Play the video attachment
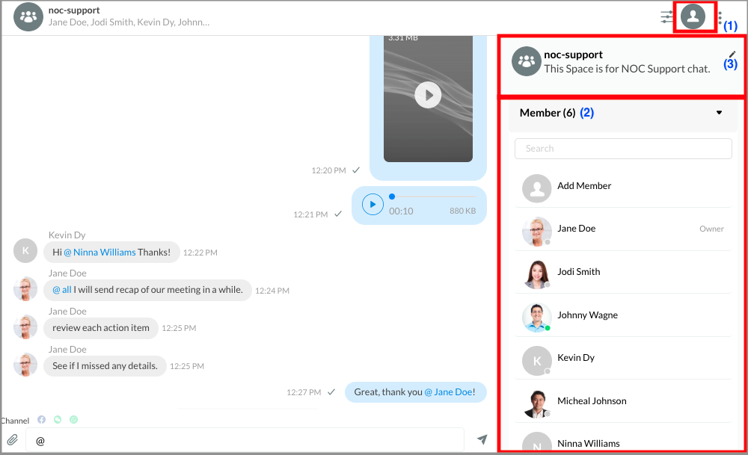 point(428,95)
